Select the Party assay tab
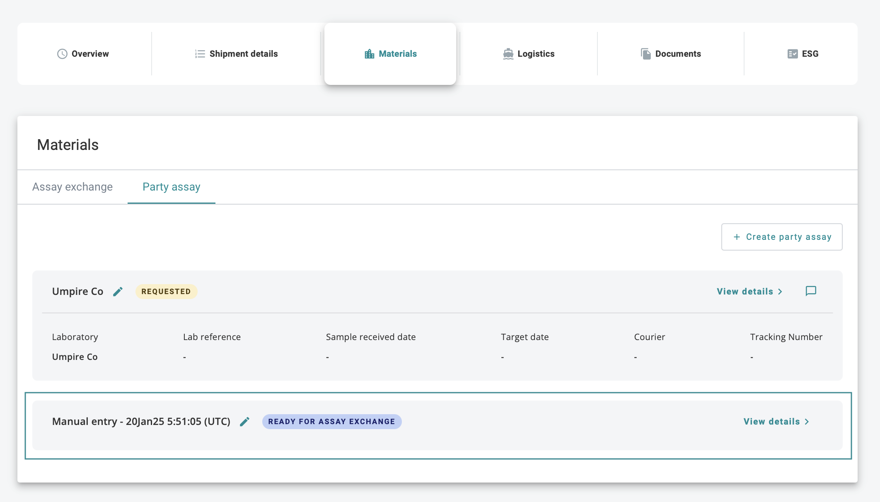Screen dimensions: 880x502 tap(171, 187)
